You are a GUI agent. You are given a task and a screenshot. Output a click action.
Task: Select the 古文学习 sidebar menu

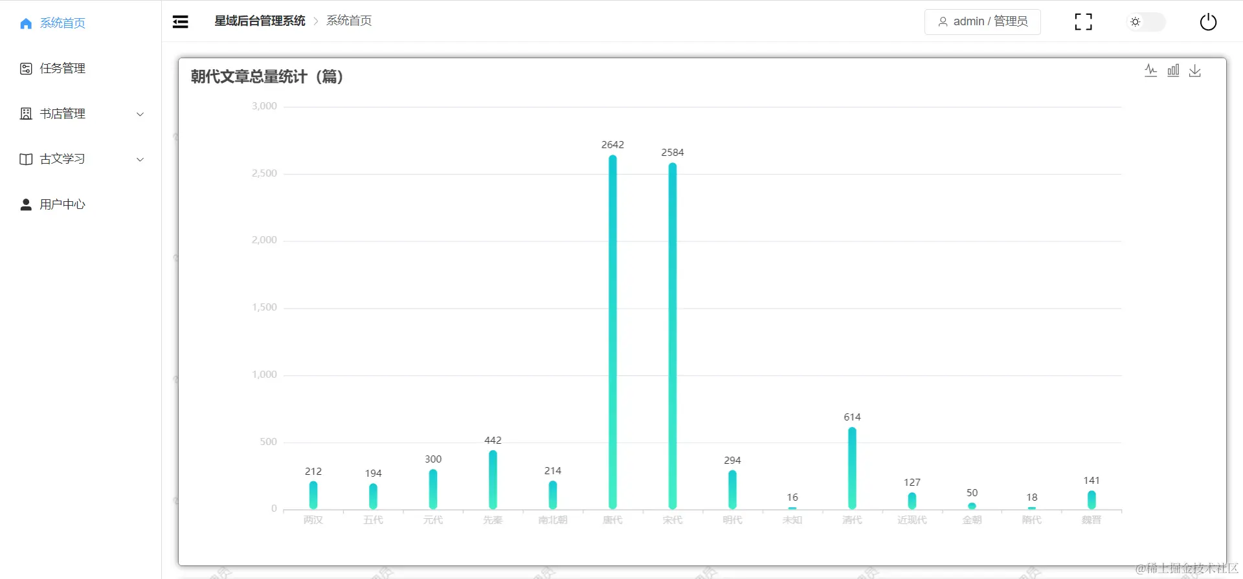coord(80,159)
